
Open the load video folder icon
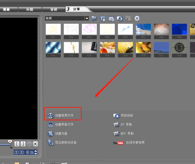click(x=94, y=19)
